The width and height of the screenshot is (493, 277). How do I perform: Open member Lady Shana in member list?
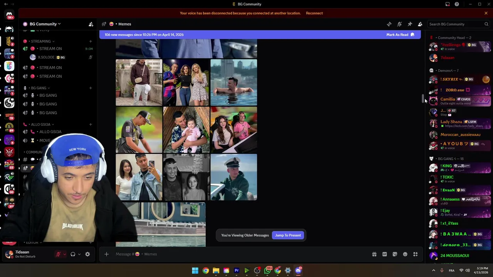pyautogui.click(x=460, y=123)
